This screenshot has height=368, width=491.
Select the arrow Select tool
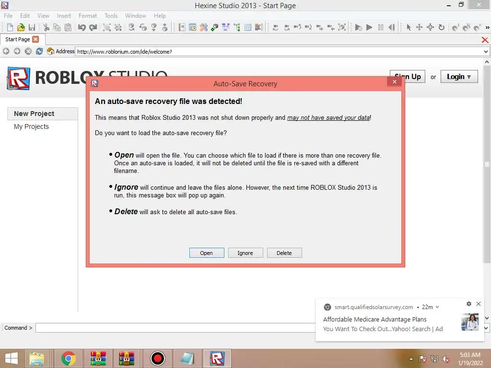[409, 27]
